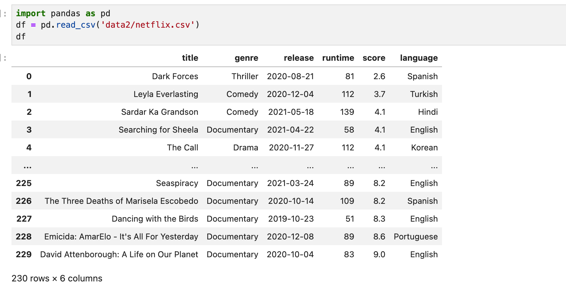
Task: Select the 'Seaspiracy' title cell
Action: tap(177, 183)
